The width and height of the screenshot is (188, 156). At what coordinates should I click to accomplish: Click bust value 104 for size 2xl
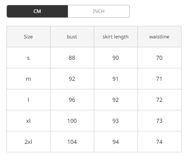72,142
